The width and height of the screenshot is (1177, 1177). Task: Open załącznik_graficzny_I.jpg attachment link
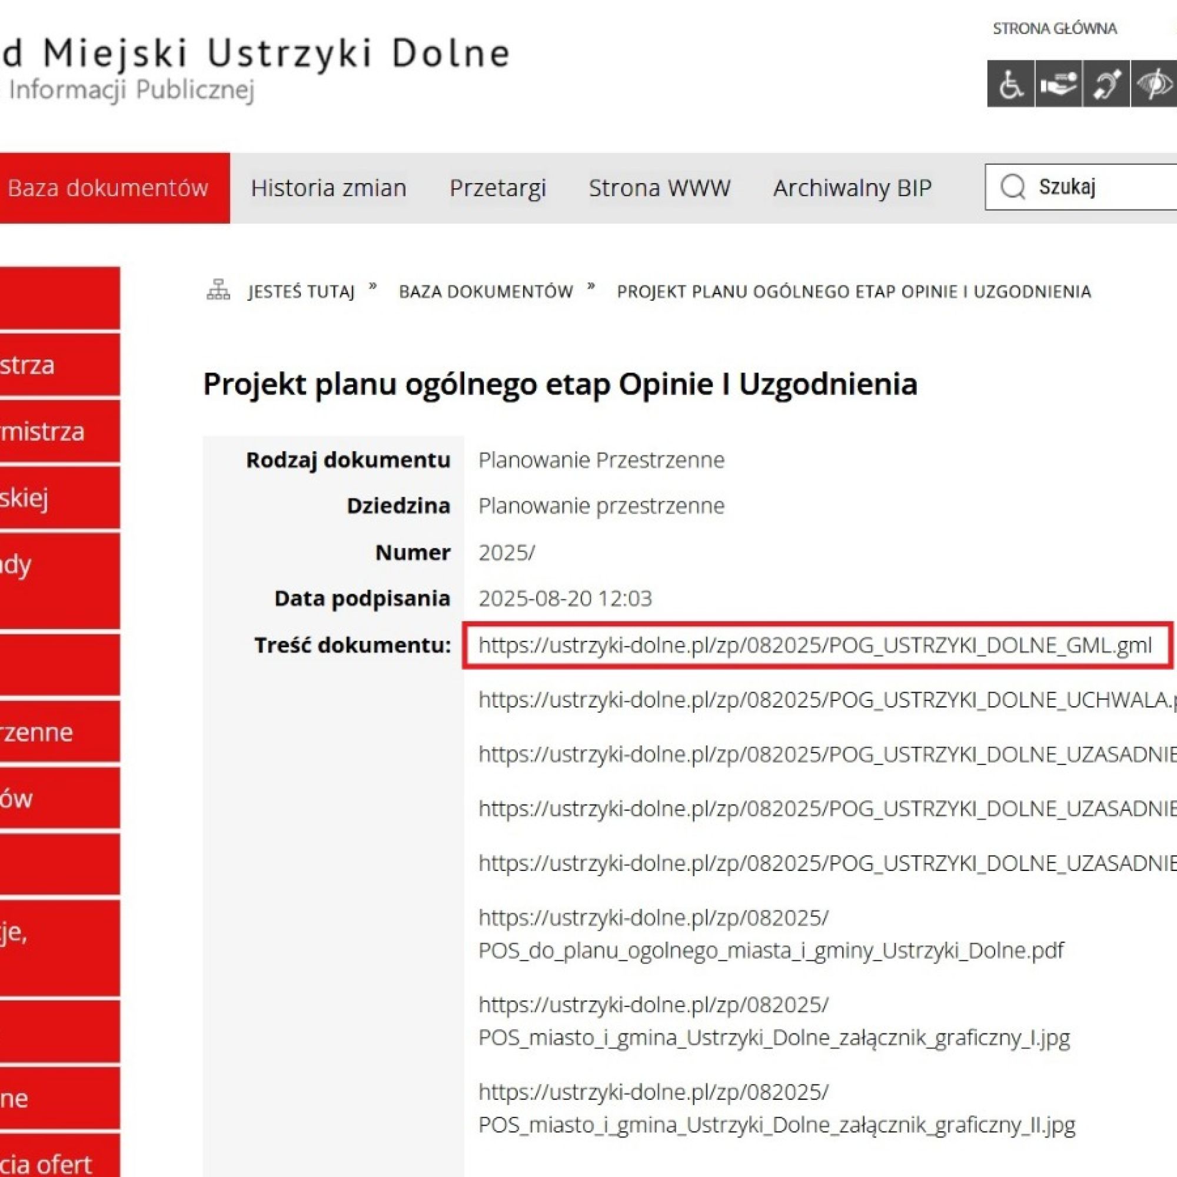click(774, 1038)
